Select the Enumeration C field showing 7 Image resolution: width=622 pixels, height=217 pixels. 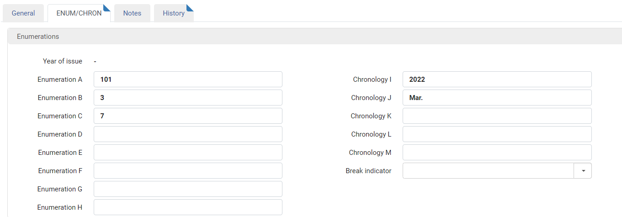click(x=188, y=116)
